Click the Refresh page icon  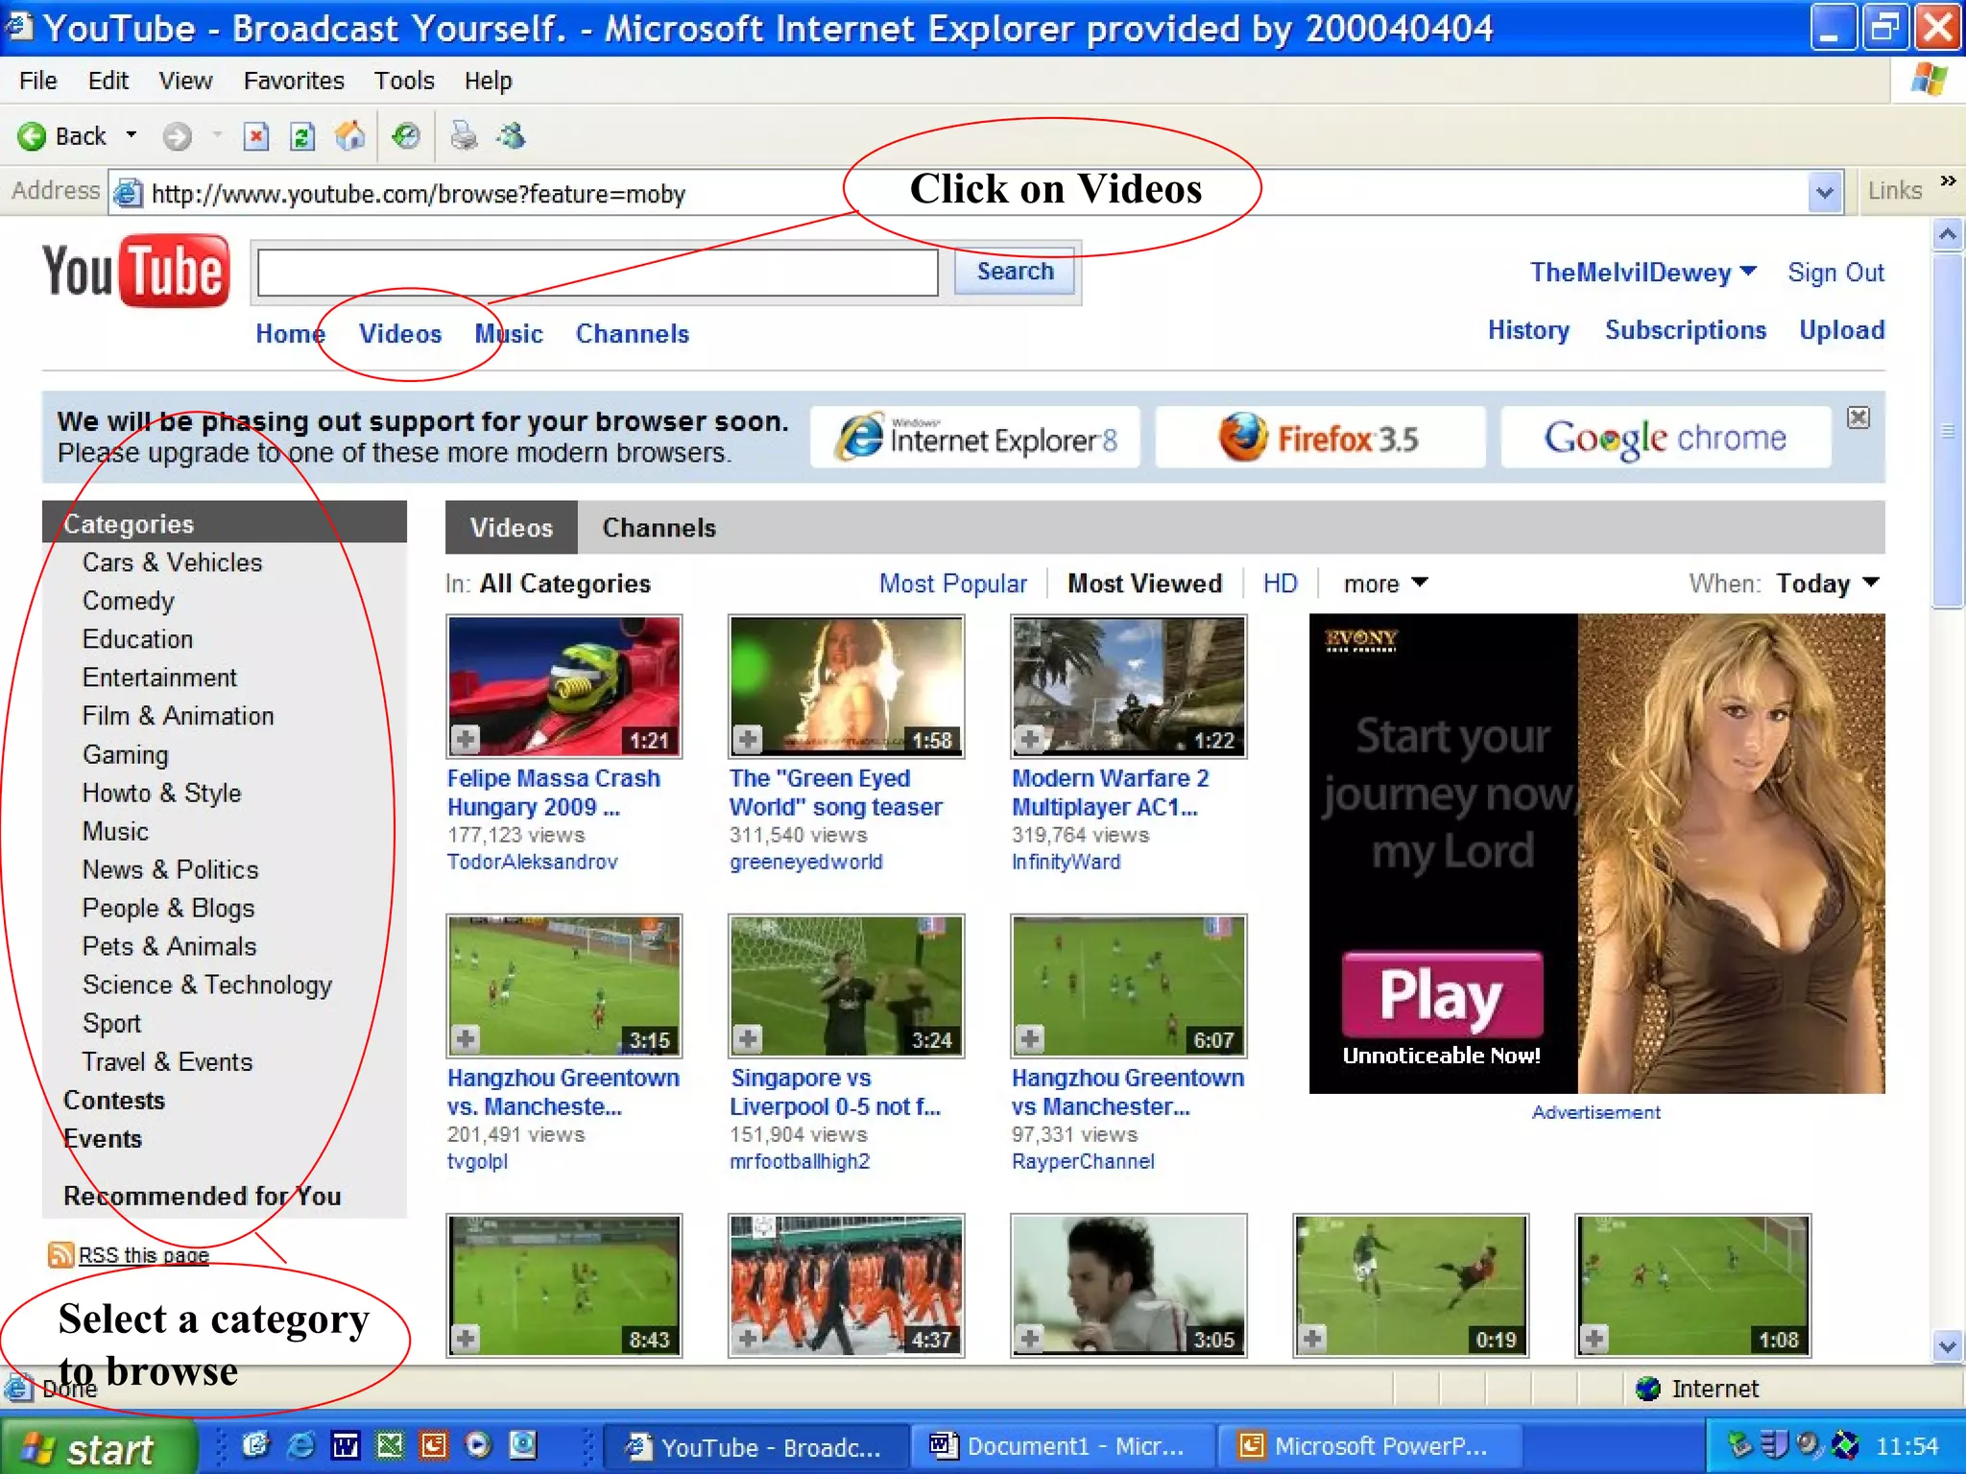click(x=302, y=136)
